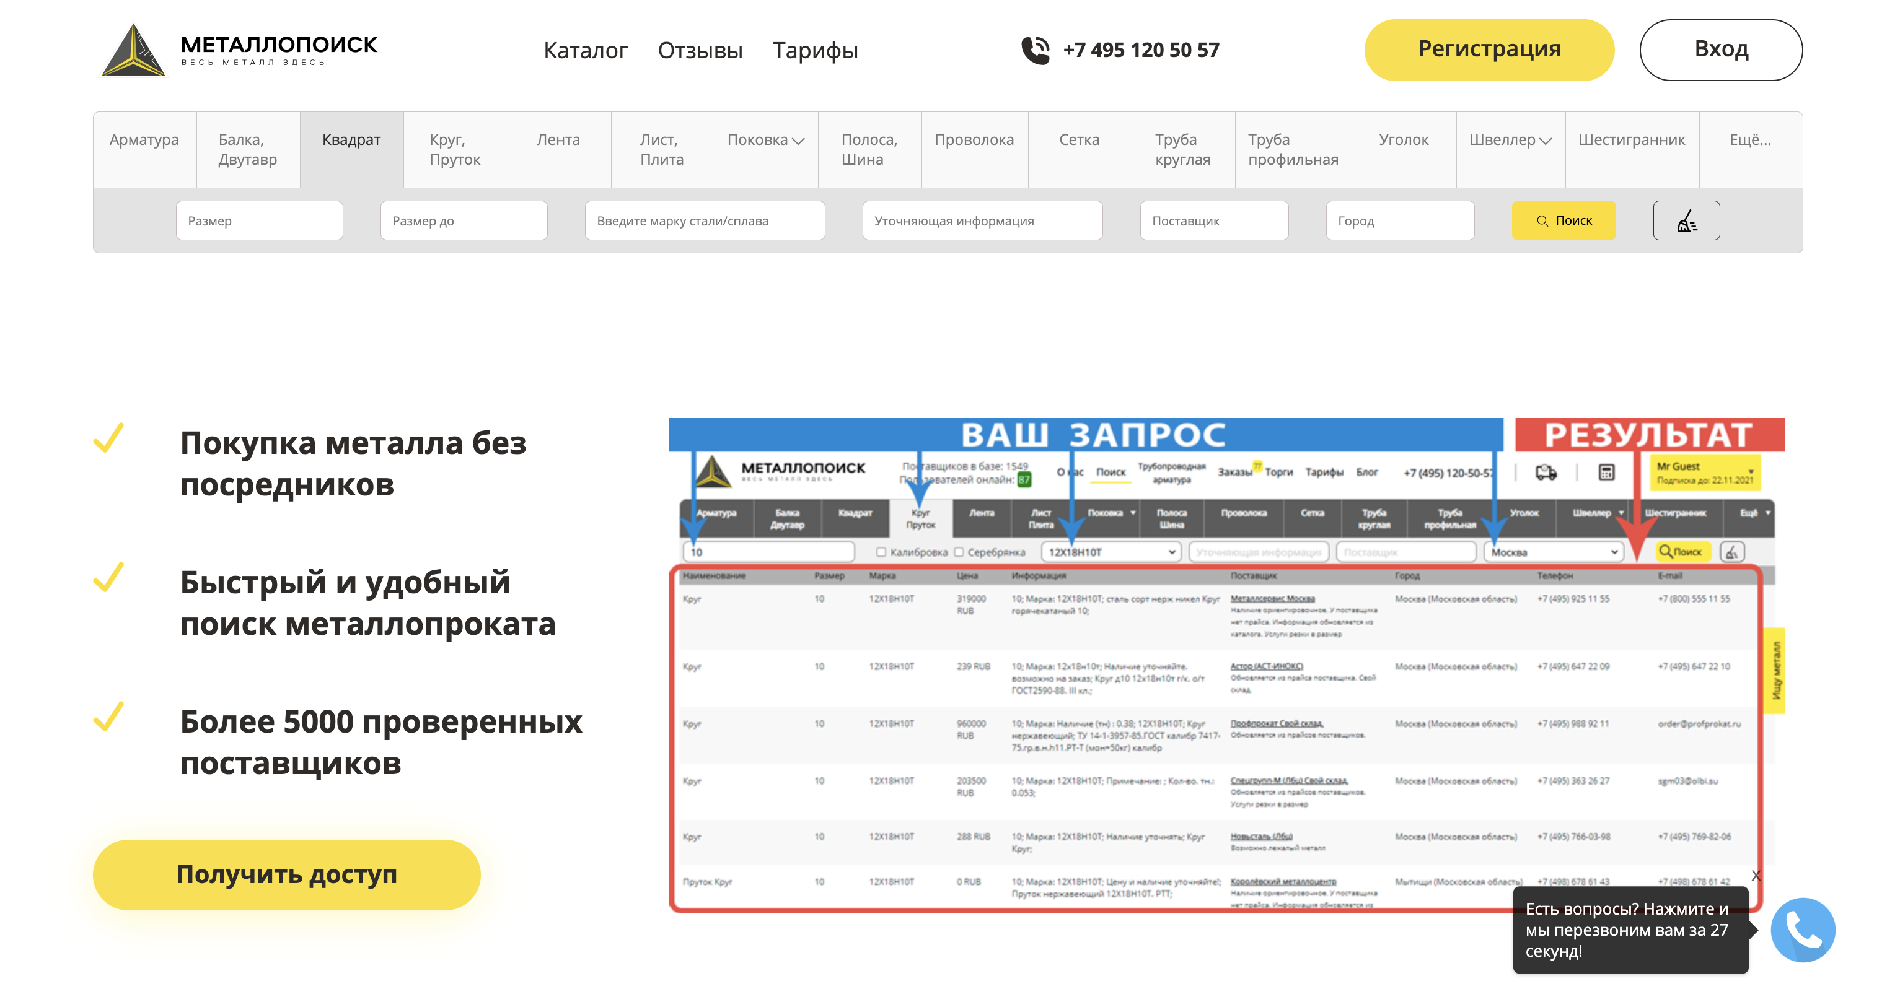This screenshot has width=1900, height=1002.
Task: Click the heading Покупка металла без посредников
Action: click(353, 464)
